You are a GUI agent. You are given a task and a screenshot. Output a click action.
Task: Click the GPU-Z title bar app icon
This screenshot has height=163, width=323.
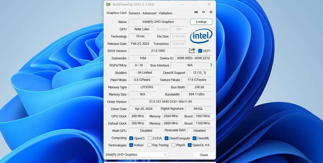(x=108, y=4)
